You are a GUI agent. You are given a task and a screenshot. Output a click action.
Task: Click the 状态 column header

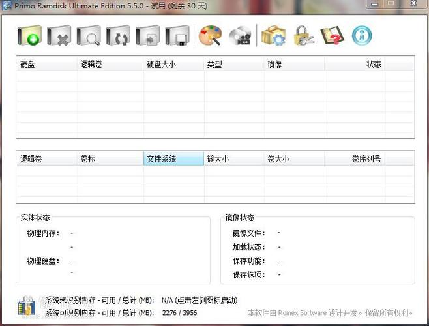tap(355, 65)
